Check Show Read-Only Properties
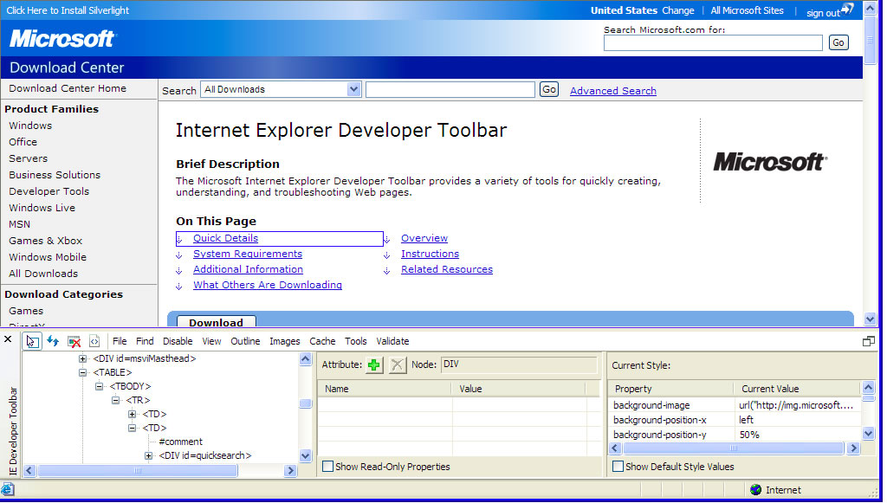The height and width of the screenshot is (503, 887). tap(327, 467)
